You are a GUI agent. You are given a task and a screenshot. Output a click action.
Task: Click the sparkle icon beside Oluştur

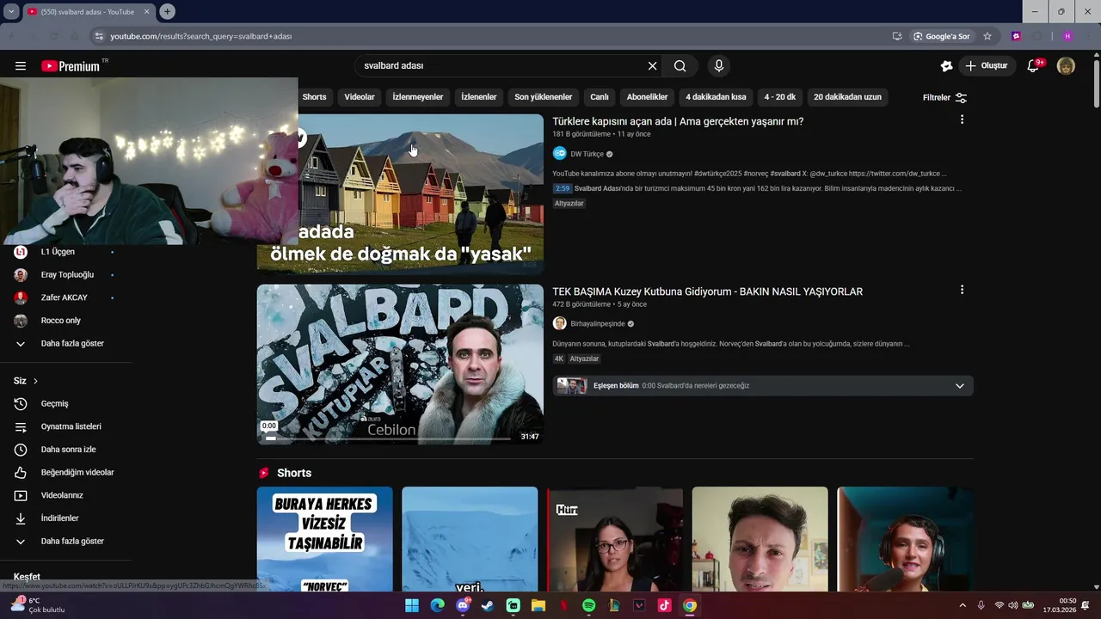pos(947,66)
